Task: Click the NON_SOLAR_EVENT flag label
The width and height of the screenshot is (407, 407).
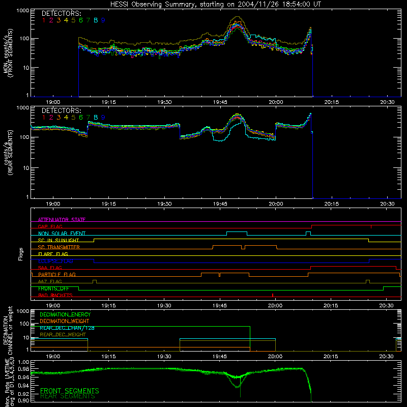Action: 62,234
